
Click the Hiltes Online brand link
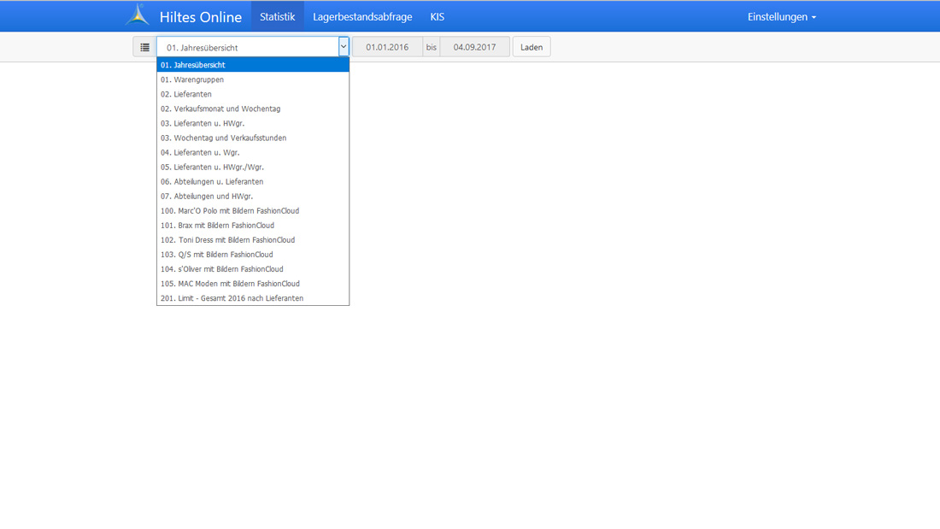coord(200,17)
